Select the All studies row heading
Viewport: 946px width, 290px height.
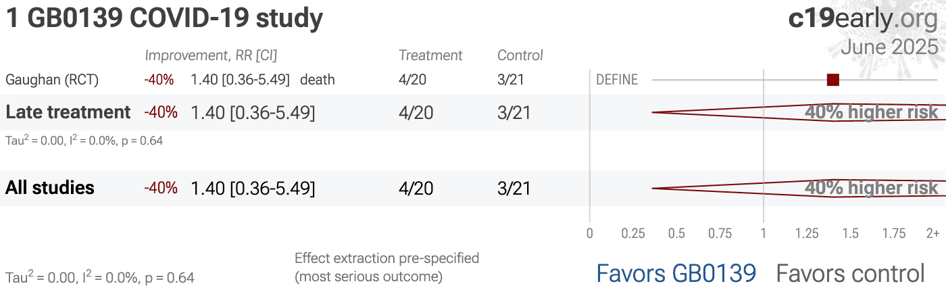click(x=50, y=188)
